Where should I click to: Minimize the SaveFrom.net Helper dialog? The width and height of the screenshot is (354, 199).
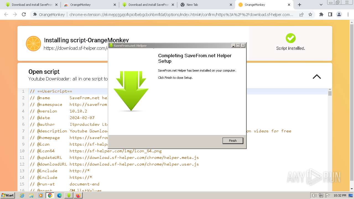click(233, 46)
